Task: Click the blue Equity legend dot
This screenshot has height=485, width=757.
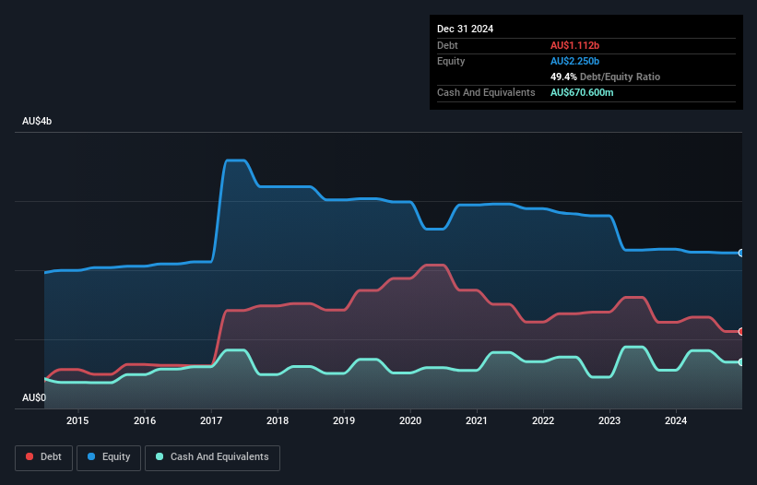Action: point(91,456)
